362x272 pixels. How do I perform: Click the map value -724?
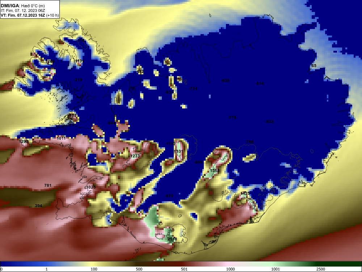[193, 88]
